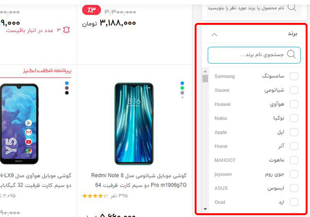Click the stock alert bell icon

tap(66, 30)
